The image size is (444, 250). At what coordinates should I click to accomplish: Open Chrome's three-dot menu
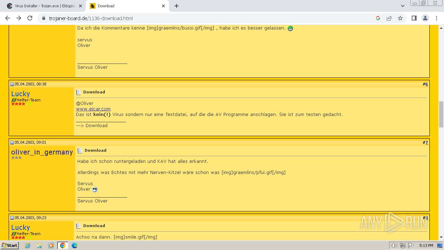[x=436, y=18]
